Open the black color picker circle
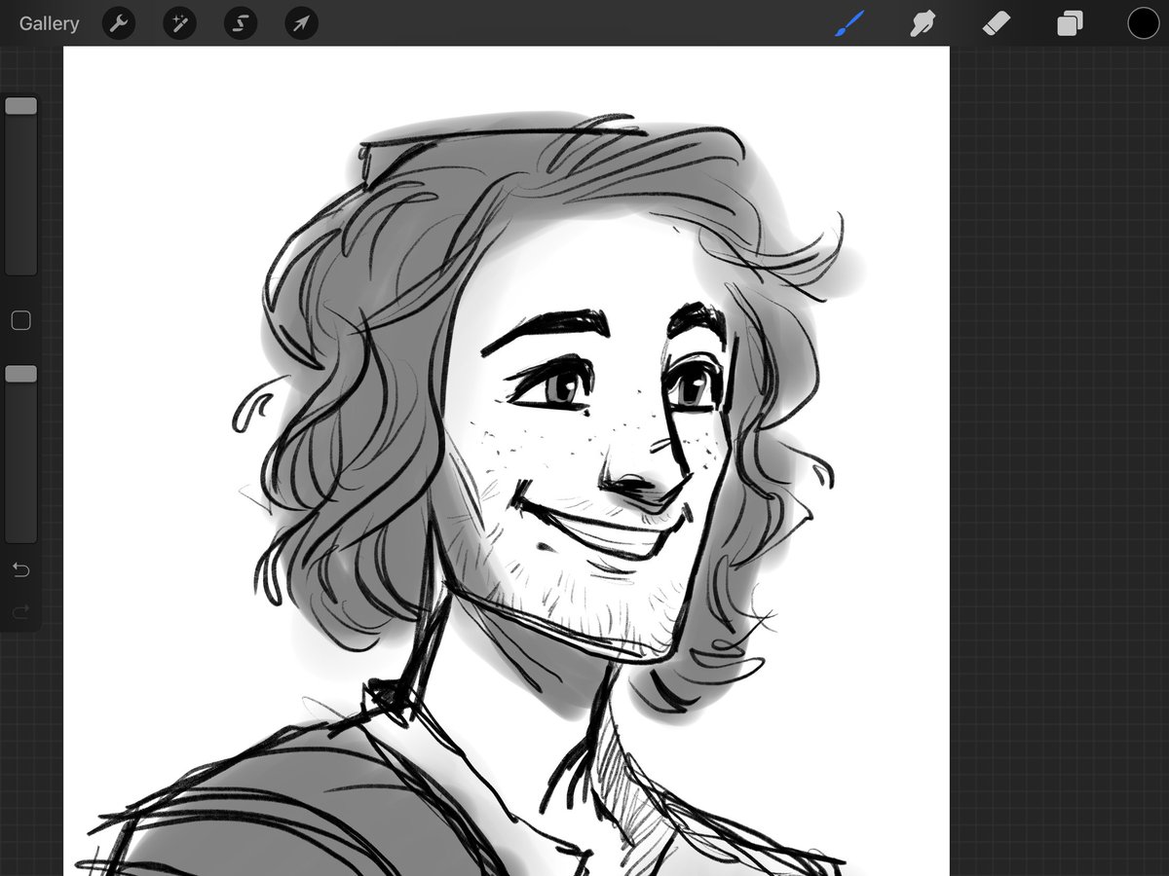The width and height of the screenshot is (1169, 876). [x=1143, y=23]
